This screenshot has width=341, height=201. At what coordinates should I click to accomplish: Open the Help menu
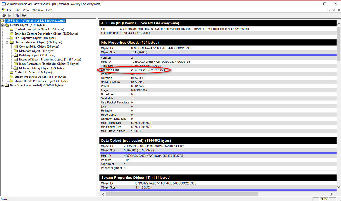pos(49,10)
